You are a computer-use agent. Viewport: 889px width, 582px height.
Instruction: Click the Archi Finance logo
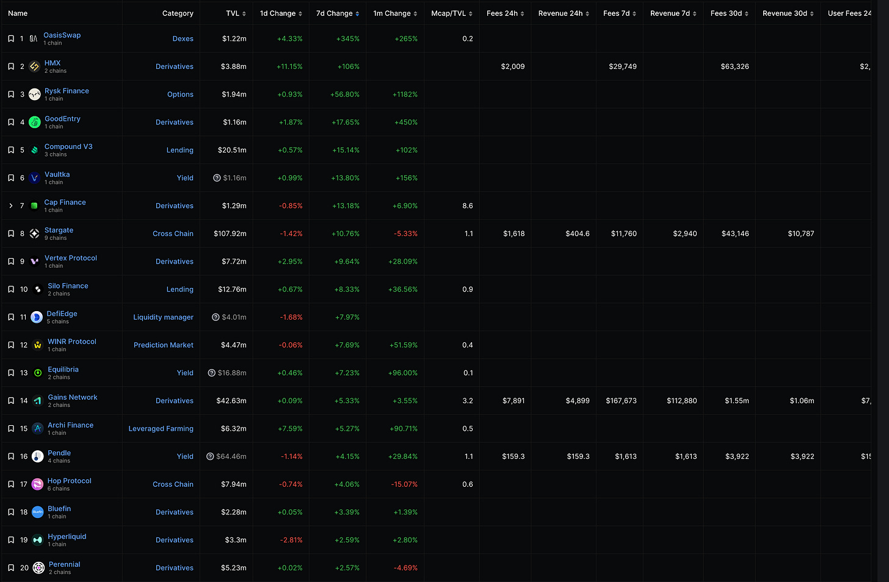click(38, 429)
